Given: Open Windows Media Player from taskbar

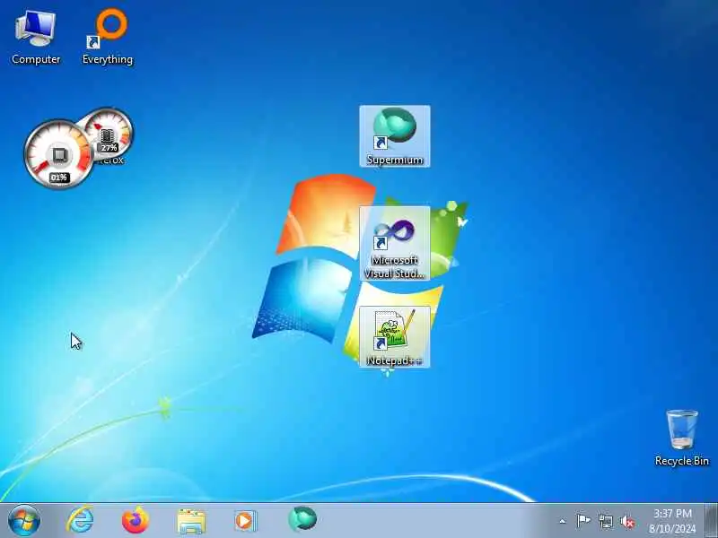Looking at the screenshot, I should (246, 520).
